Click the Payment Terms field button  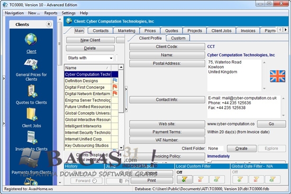pos(167,132)
